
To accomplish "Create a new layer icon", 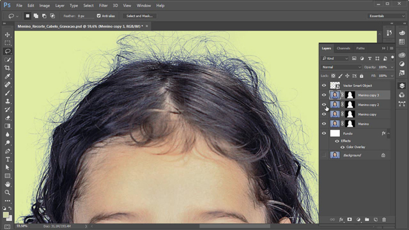I will click(x=375, y=220).
